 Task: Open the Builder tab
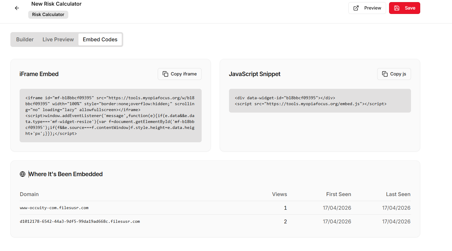[x=25, y=40]
